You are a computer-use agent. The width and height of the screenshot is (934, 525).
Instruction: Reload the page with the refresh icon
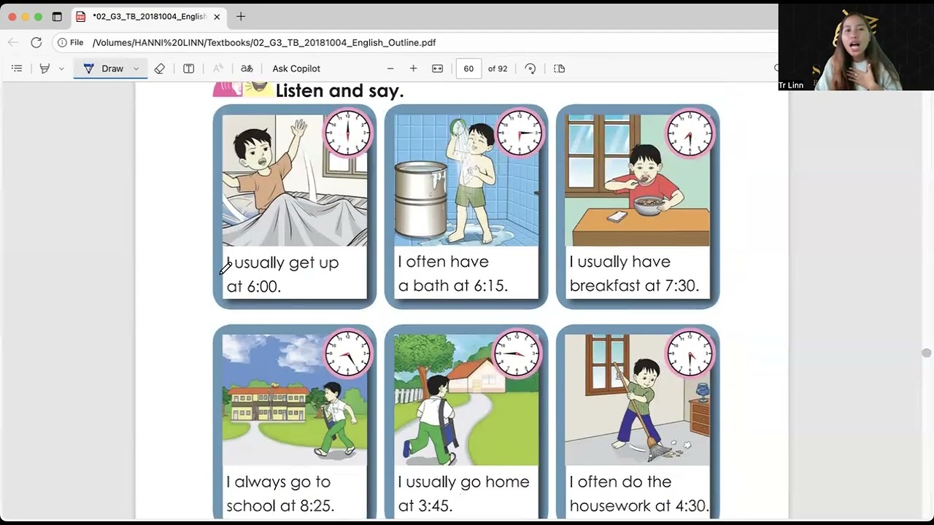point(36,42)
